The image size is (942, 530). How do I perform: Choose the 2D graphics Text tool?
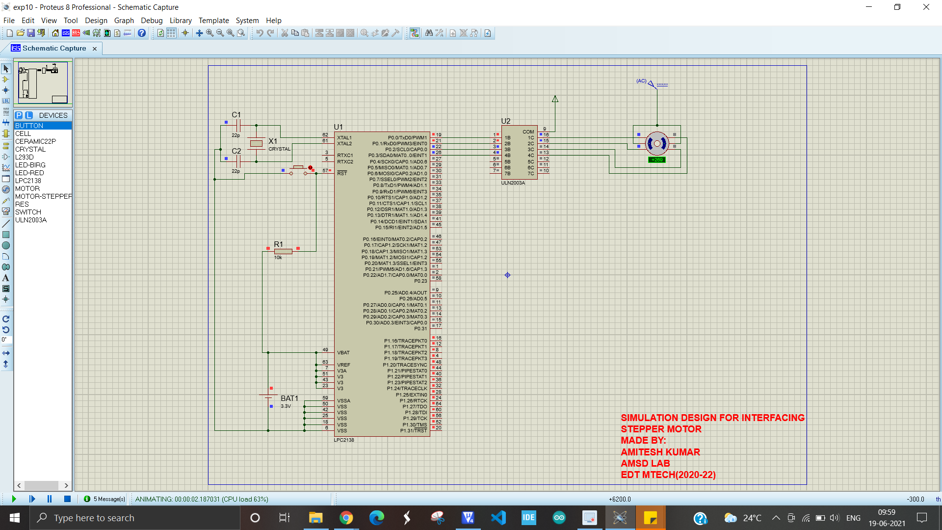(x=6, y=278)
